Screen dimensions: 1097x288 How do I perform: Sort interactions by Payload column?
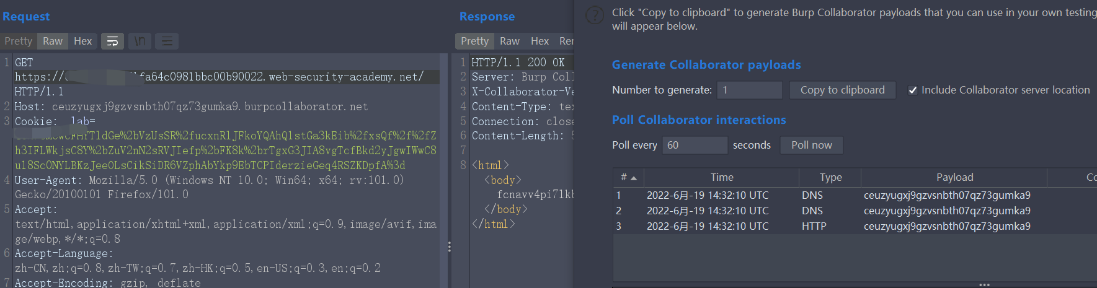(954, 178)
